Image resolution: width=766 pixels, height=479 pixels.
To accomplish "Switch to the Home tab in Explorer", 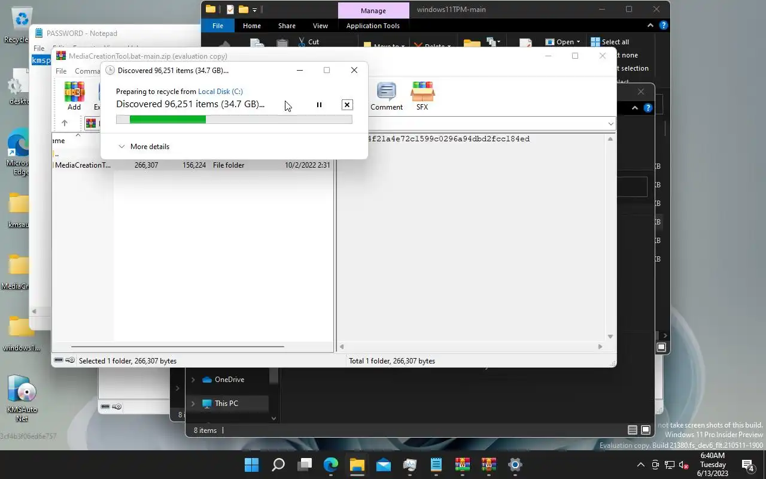I will point(251,26).
